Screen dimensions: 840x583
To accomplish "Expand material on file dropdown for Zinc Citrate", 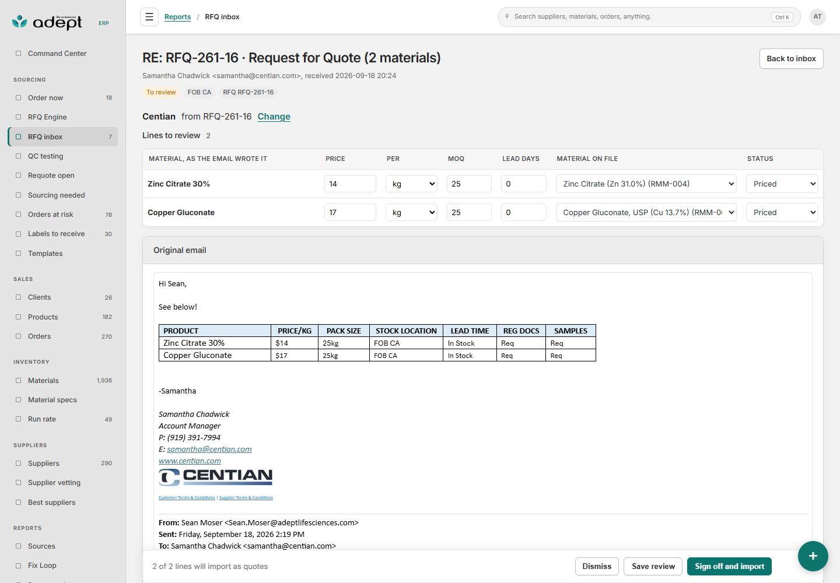I will 646,184.
